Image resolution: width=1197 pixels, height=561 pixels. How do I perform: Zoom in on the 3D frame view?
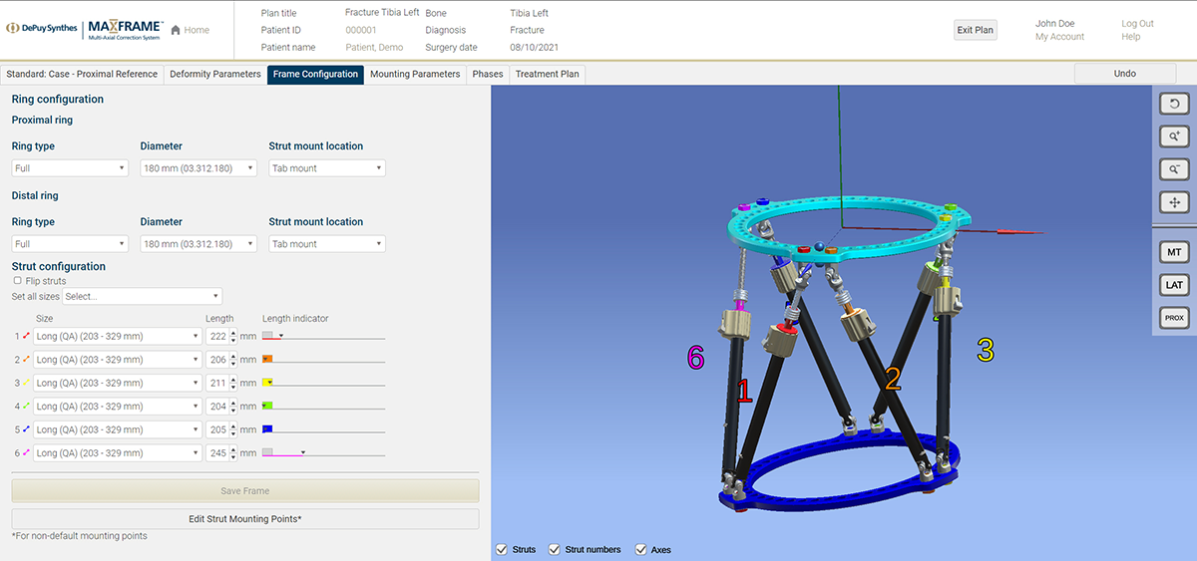tap(1174, 136)
